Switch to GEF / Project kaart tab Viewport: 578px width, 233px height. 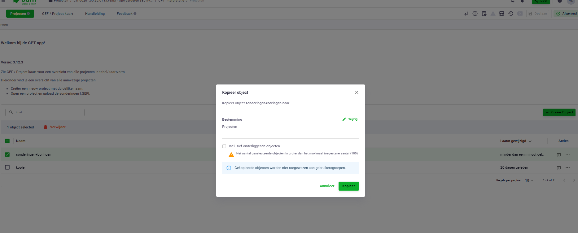58,14
